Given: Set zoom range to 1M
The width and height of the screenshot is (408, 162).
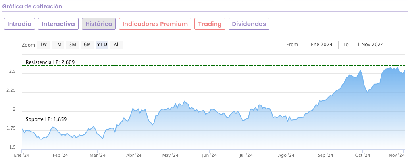Looking at the screenshot, I should 58,45.
